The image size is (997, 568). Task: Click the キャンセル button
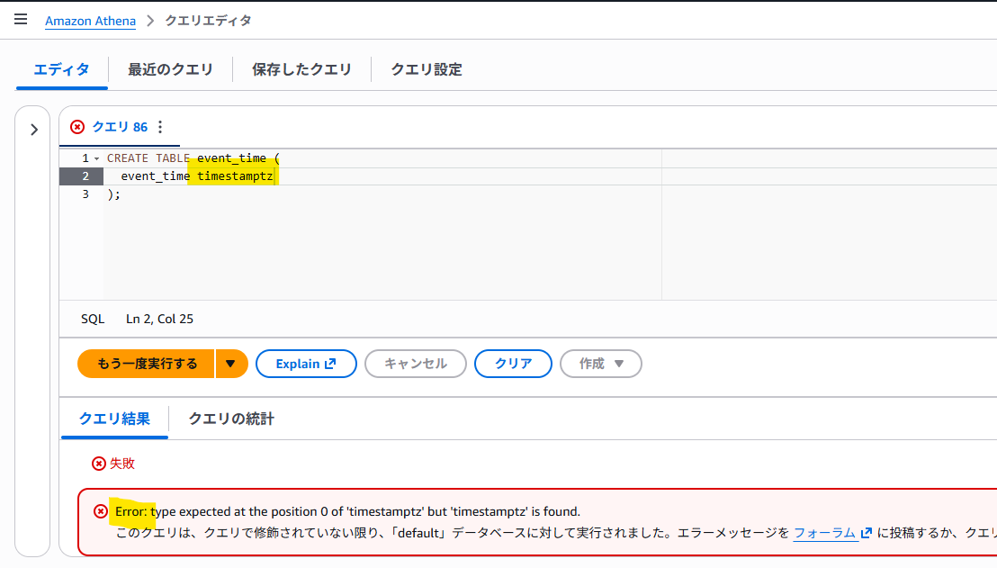(415, 364)
